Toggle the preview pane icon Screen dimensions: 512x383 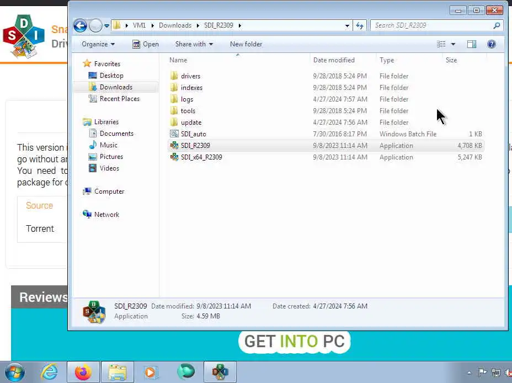pyautogui.click(x=472, y=44)
